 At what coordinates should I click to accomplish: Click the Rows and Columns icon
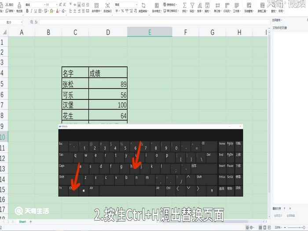tap(227, 5)
